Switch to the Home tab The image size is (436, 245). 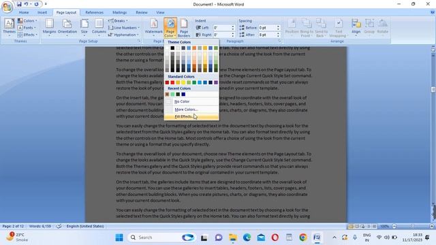pyautogui.click(x=24, y=12)
